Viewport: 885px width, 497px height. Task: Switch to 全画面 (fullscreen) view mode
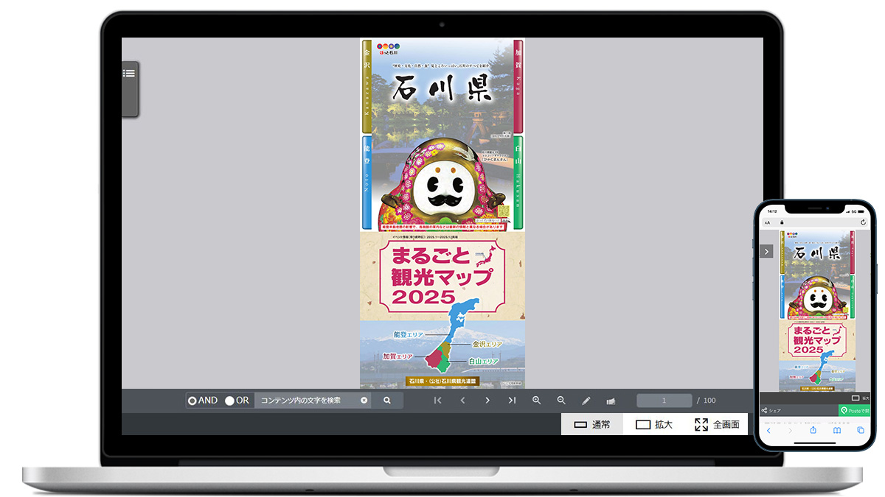pyautogui.click(x=717, y=424)
